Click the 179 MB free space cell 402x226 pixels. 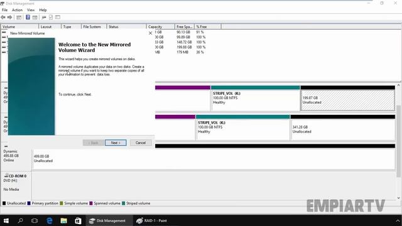tap(182, 52)
